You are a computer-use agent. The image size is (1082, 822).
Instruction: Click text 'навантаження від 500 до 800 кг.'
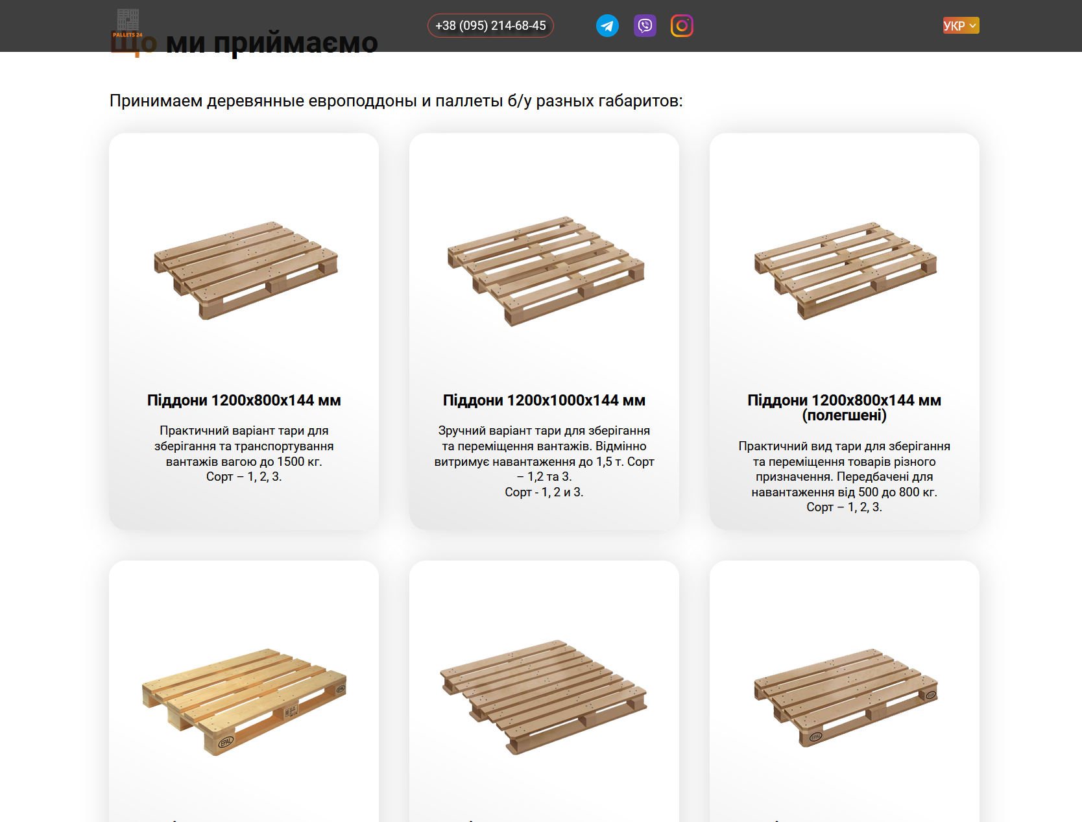tap(845, 492)
